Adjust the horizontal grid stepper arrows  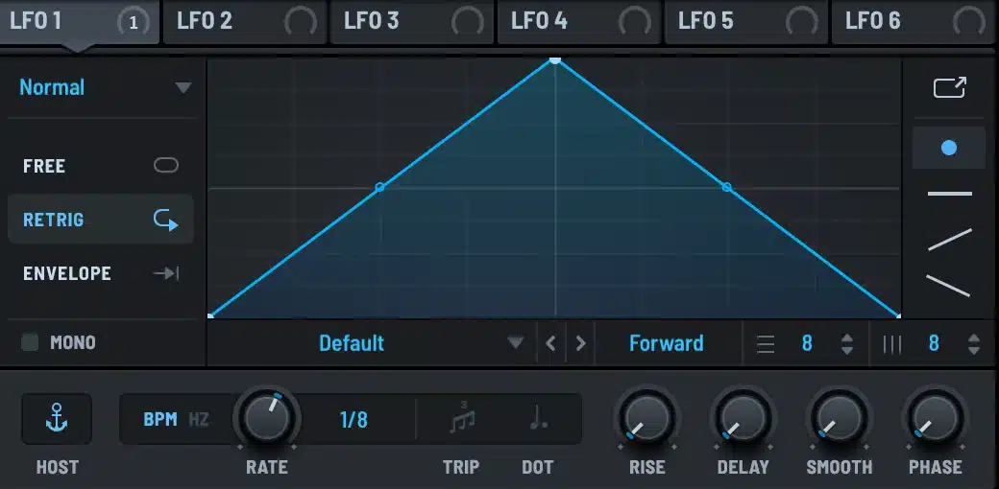pyautogui.click(x=846, y=344)
